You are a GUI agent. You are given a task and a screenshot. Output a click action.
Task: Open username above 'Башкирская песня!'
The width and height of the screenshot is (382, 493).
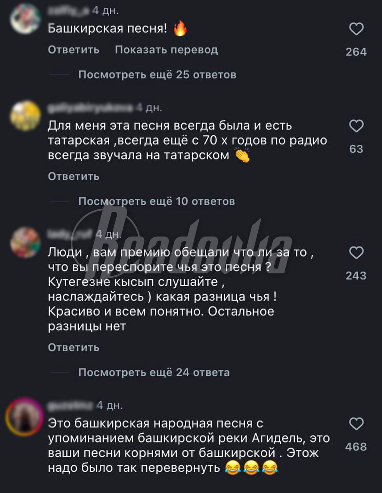point(69,11)
